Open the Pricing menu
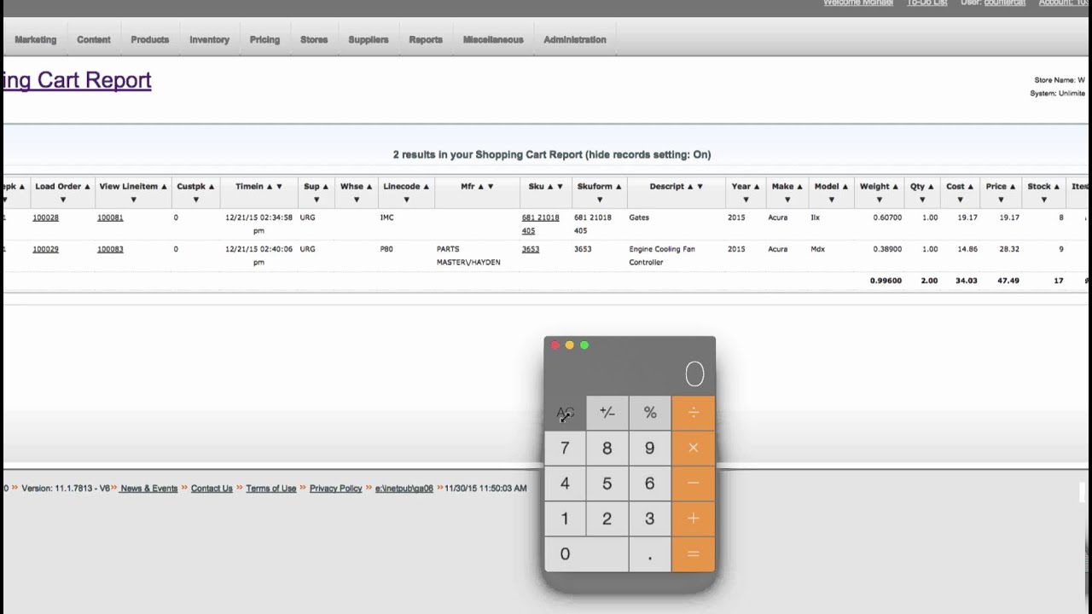This screenshot has height=614, width=1092. [264, 40]
